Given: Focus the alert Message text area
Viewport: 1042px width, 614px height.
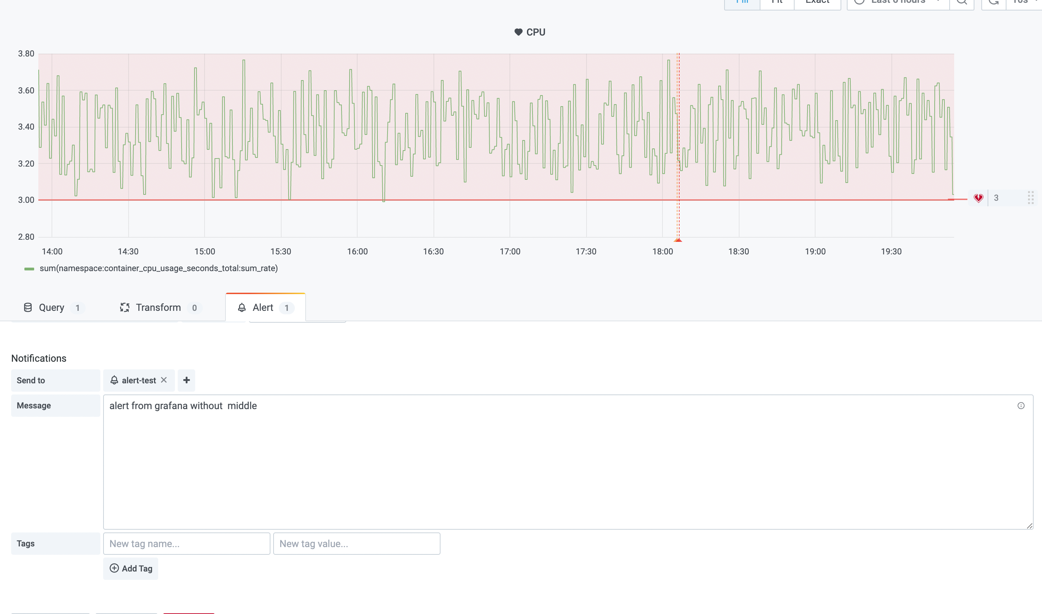Looking at the screenshot, I should click(x=568, y=462).
